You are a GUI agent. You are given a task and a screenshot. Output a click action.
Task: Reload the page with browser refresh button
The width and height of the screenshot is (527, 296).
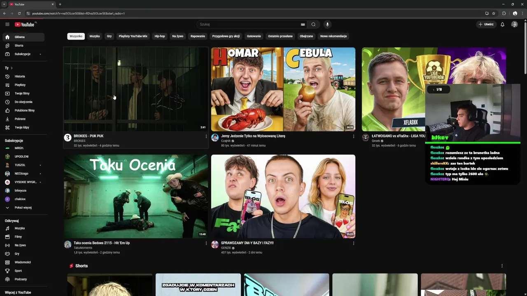click(x=19, y=13)
